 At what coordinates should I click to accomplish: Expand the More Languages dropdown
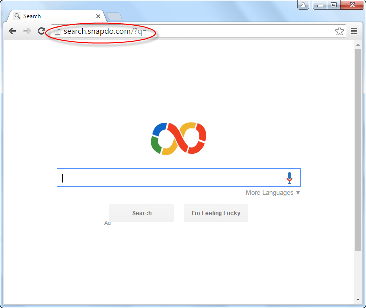(x=273, y=193)
